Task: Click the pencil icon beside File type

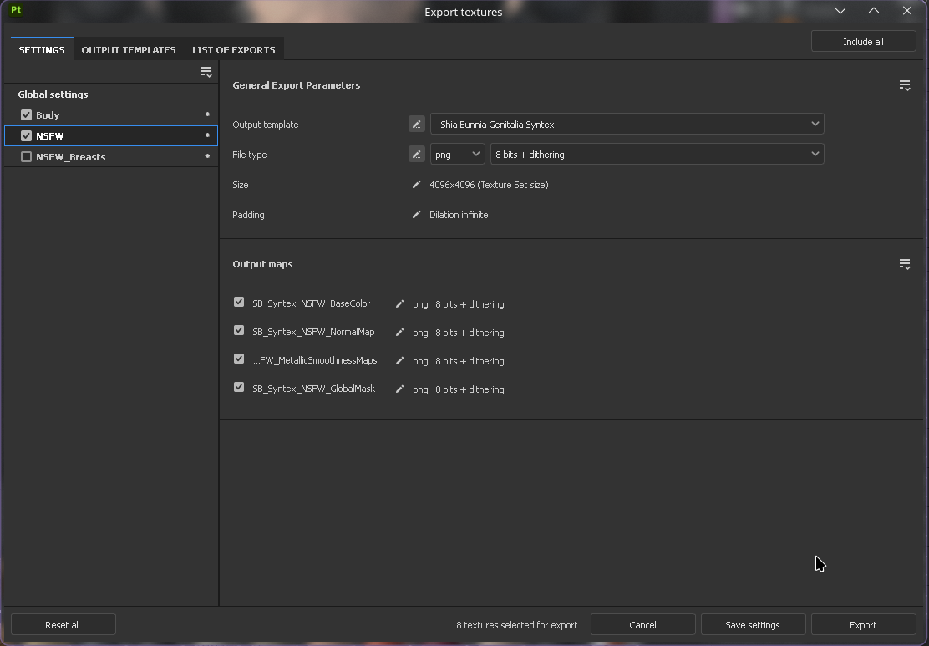Action: click(x=416, y=155)
